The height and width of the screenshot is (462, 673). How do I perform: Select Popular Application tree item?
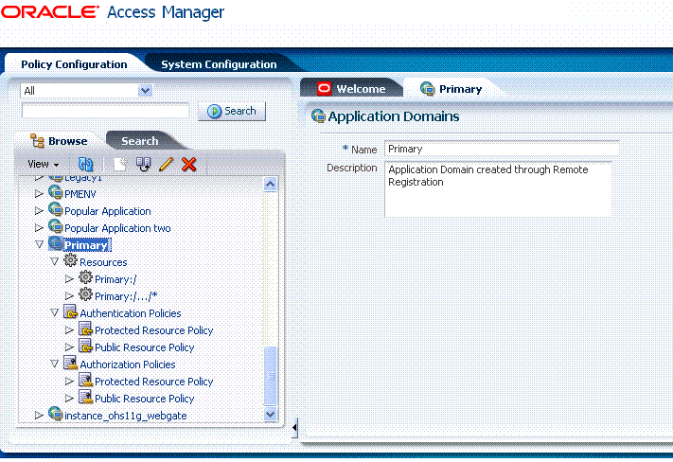click(x=108, y=211)
